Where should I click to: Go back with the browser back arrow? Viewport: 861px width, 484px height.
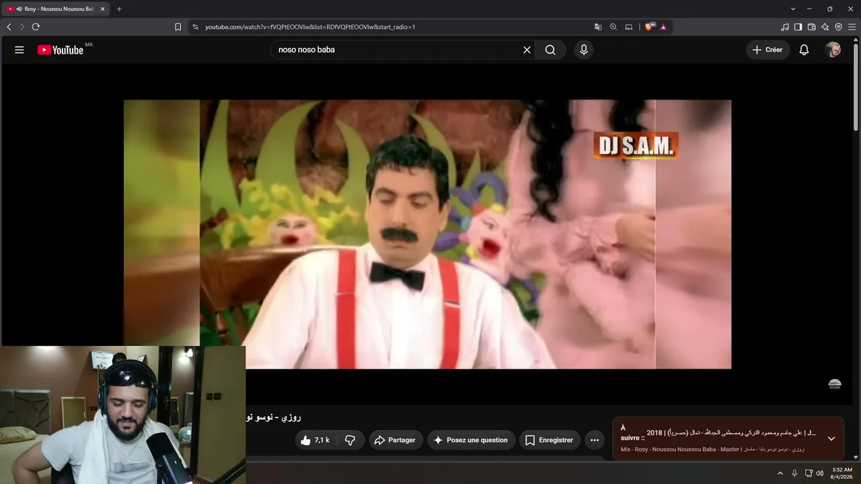pos(9,27)
